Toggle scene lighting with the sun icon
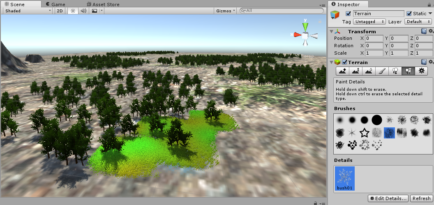 click(x=73, y=11)
